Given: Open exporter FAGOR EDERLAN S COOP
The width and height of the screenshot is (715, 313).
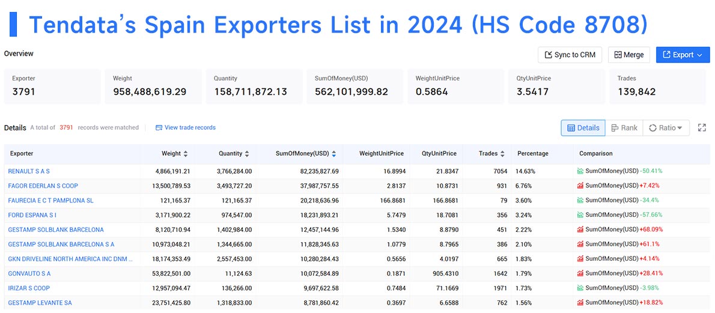Looking at the screenshot, I should click(x=43, y=186).
